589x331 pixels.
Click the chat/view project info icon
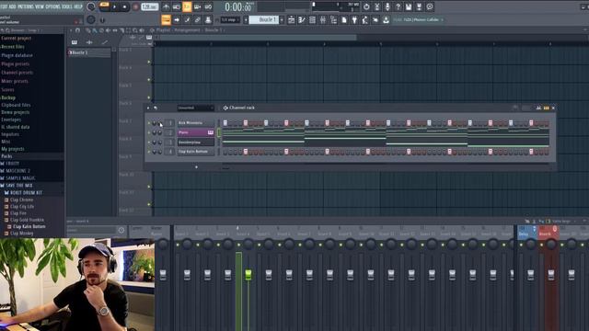(430, 6)
